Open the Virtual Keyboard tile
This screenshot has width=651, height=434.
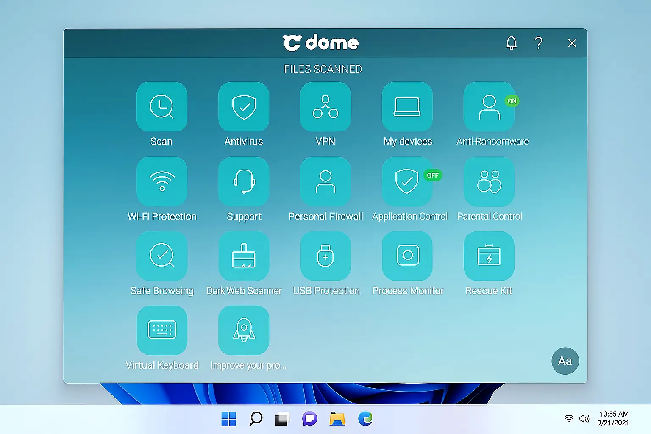click(x=162, y=330)
